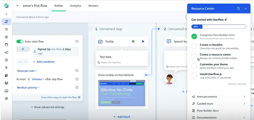Click Dismiss checklist link
Screen dimensions: 254x120
coord(237,84)
